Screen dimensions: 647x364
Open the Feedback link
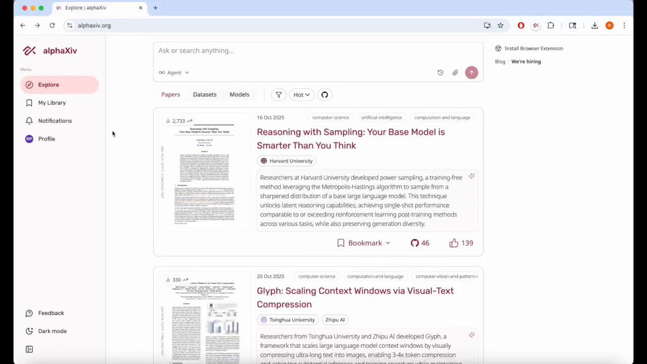(x=45, y=313)
